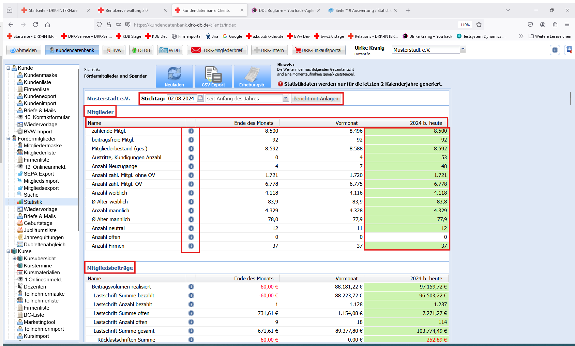Select Mitgliederliste in the sidebar tree
575x346 pixels.
40,153
